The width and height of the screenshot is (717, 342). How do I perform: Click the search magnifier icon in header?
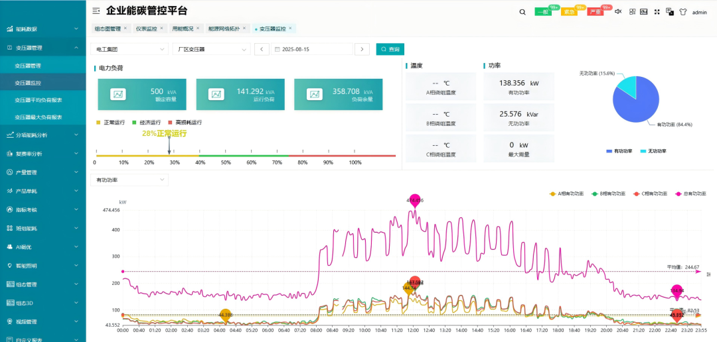522,12
